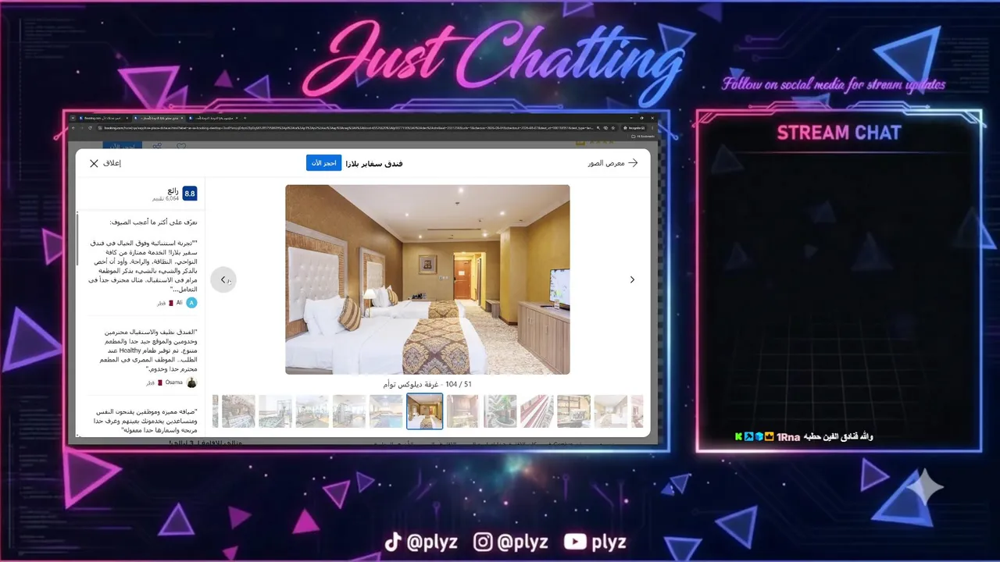Click the YouTube handle plyz
The image size is (1000, 562).
coord(609,542)
